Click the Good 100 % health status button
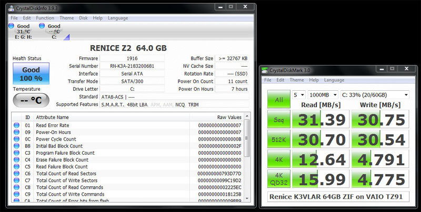421x212 pixels. 31,73
